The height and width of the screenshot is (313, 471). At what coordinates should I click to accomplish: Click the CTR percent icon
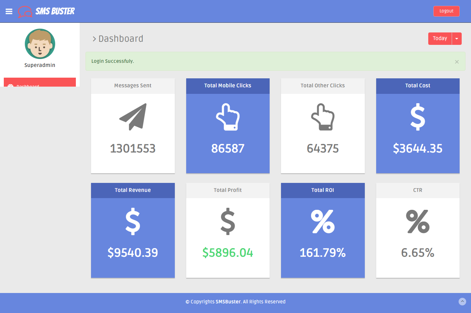pos(418,222)
